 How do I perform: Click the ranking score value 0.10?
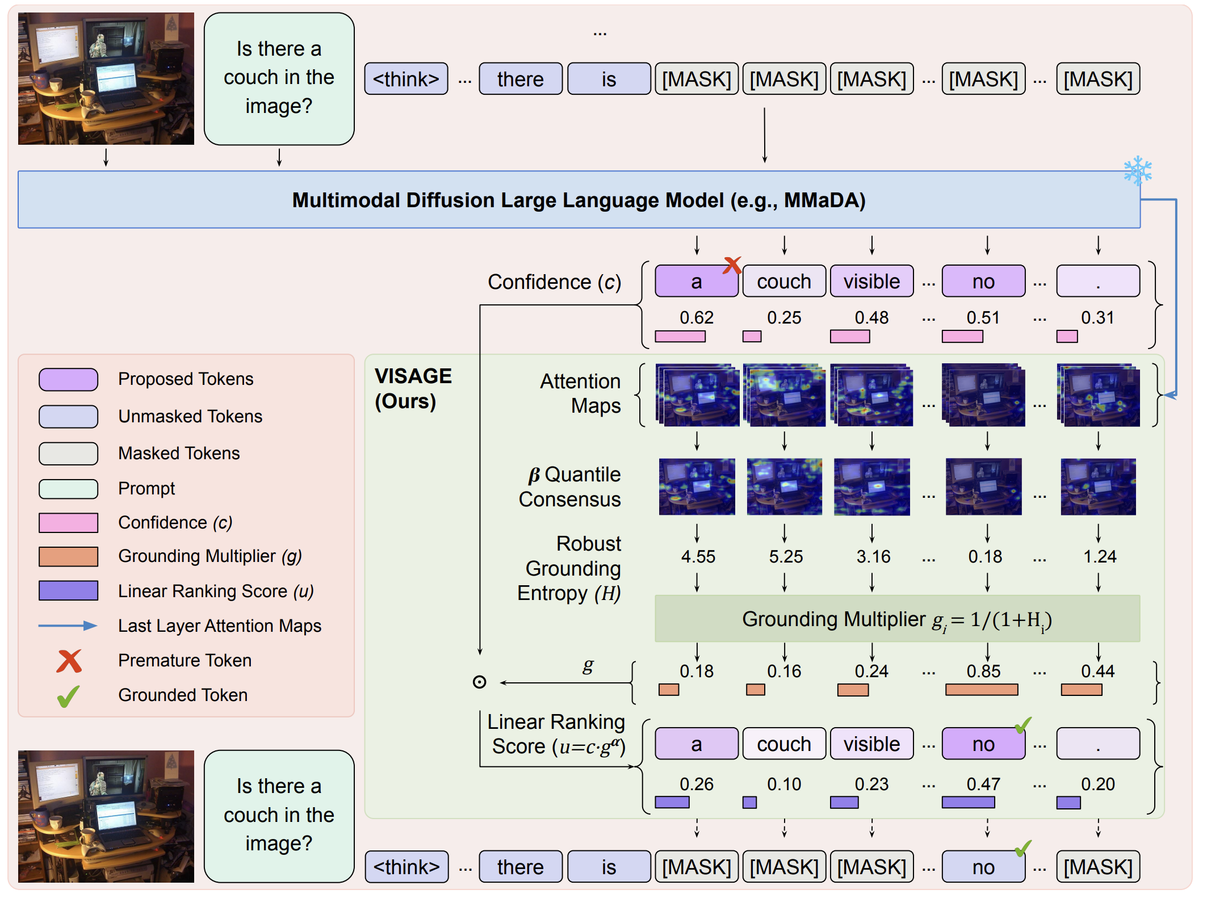click(784, 784)
